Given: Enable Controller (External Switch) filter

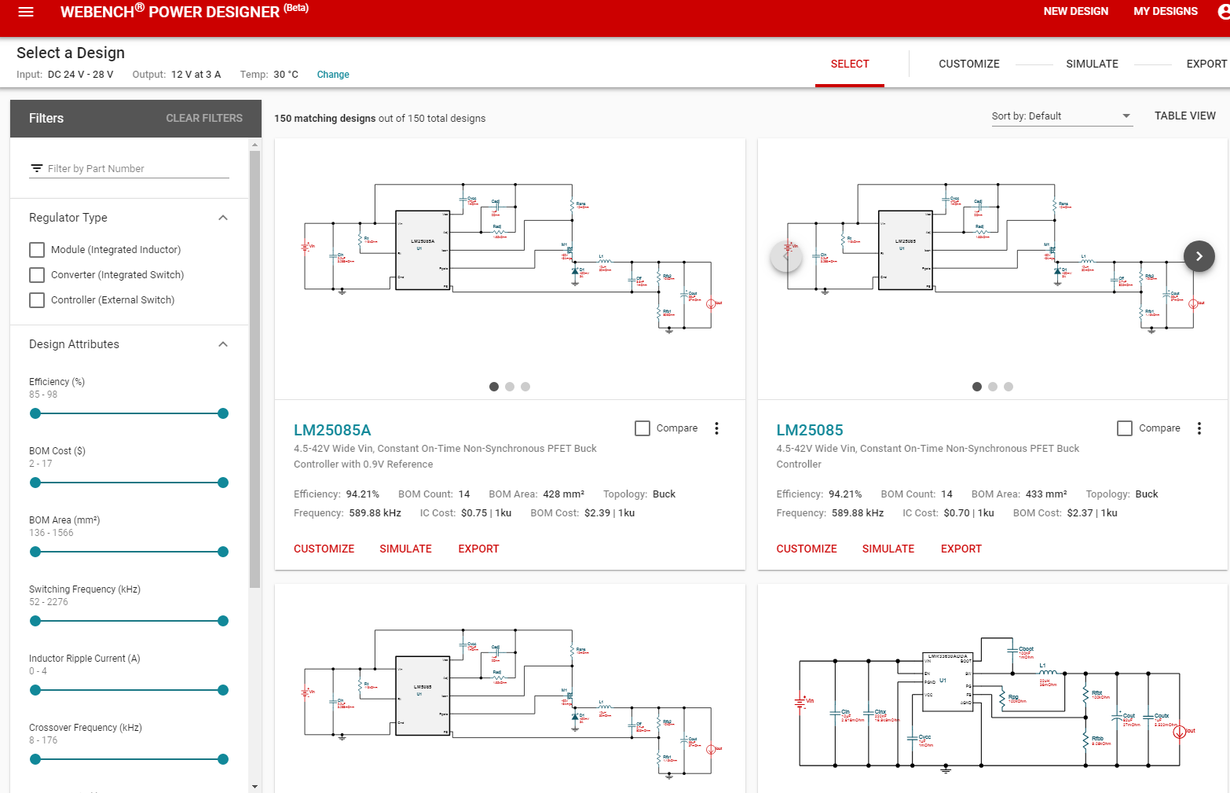Looking at the screenshot, I should tap(37, 300).
